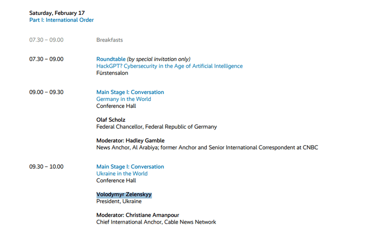
Task: Click "Main Stage I: Conversation" above Germany session
Action: [130, 92]
